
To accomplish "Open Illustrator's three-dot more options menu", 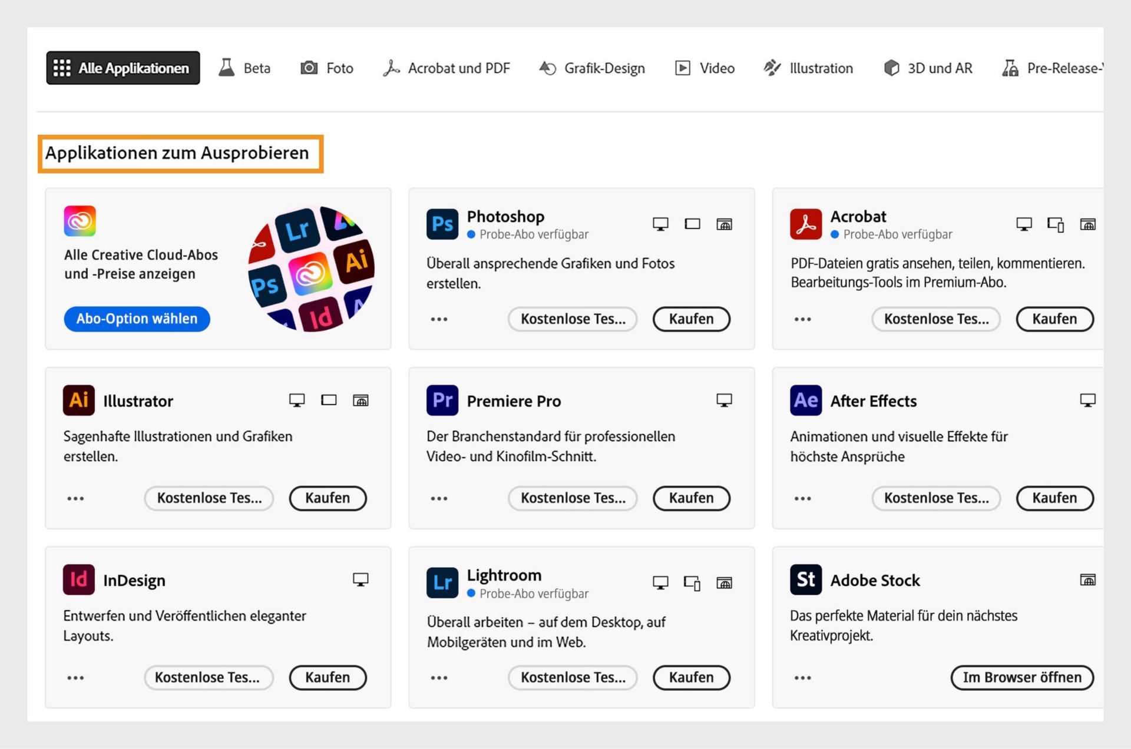I will click(x=75, y=498).
